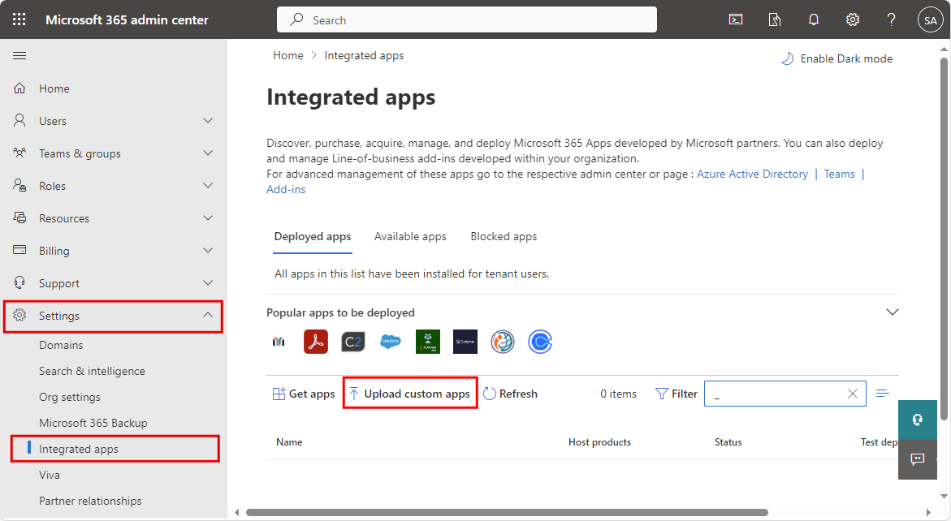The width and height of the screenshot is (951, 521).
Task: Open Domains under Settings
Action: pyautogui.click(x=61, y=345)
